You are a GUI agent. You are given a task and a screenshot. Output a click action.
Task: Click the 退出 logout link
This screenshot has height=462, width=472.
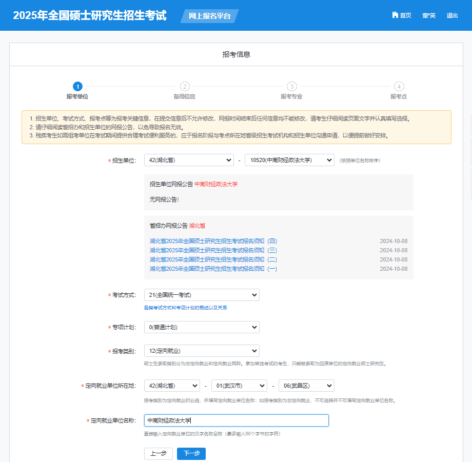tap(452, 15)
